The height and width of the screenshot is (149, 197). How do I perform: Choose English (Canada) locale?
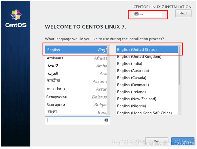tap(147, 78)
